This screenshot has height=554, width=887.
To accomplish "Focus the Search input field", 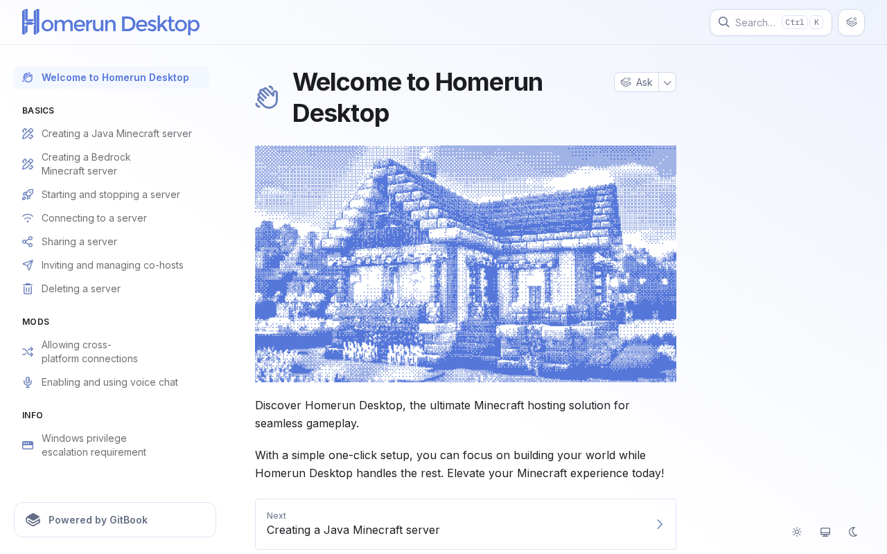I will point(771,22).
